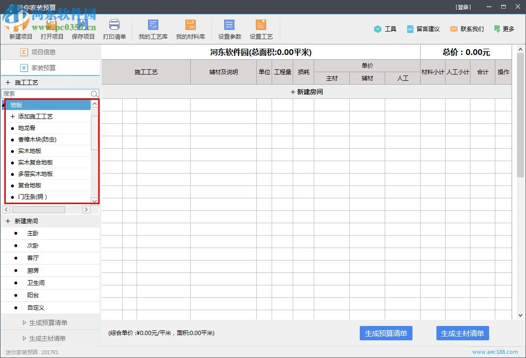This screenshot has height=358, width=526.
Task: Click the 联系我们 contact icon
Action: coord(467,29)
